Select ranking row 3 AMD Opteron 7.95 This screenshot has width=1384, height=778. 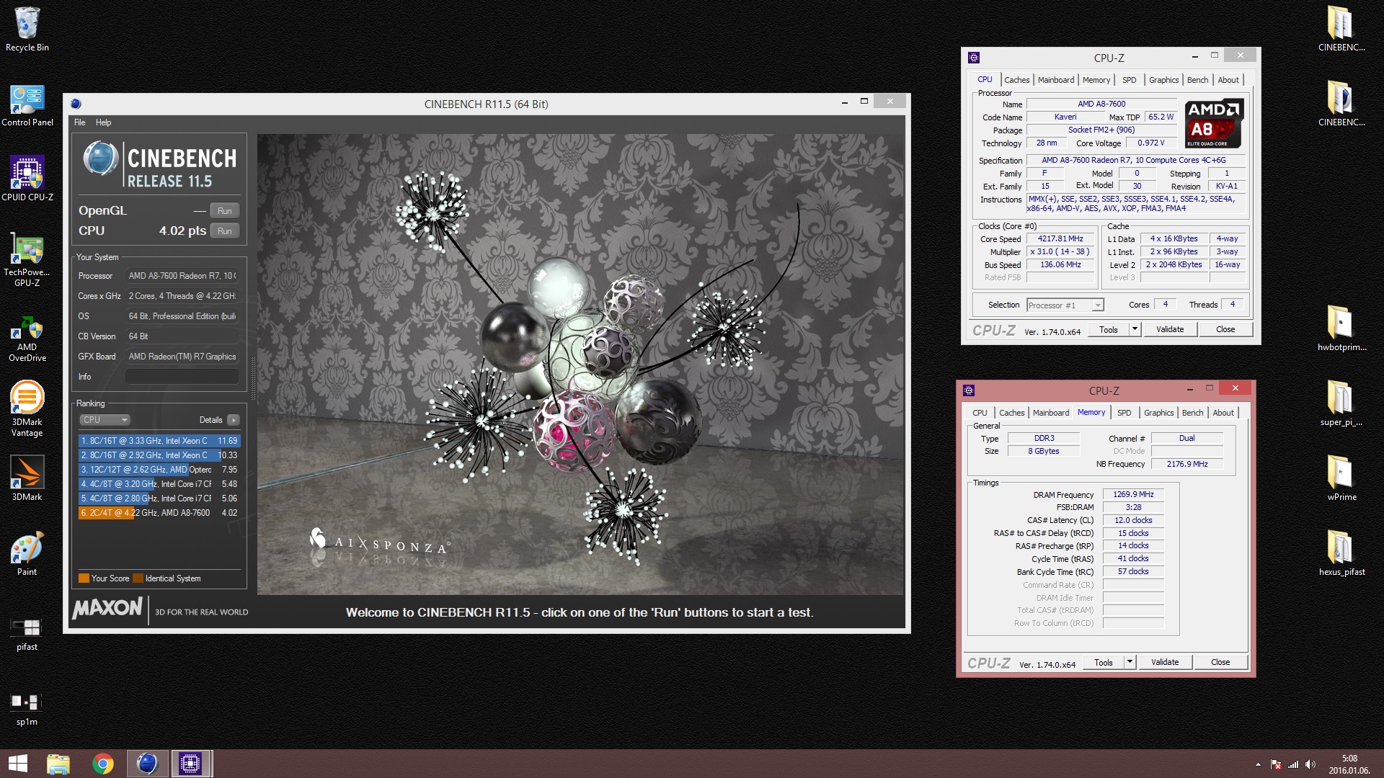(159, 470)
